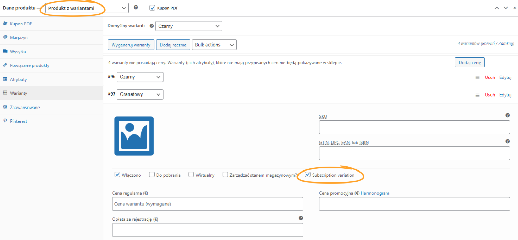Click the Wygeneruj warianty button

(x=131, y=45)
